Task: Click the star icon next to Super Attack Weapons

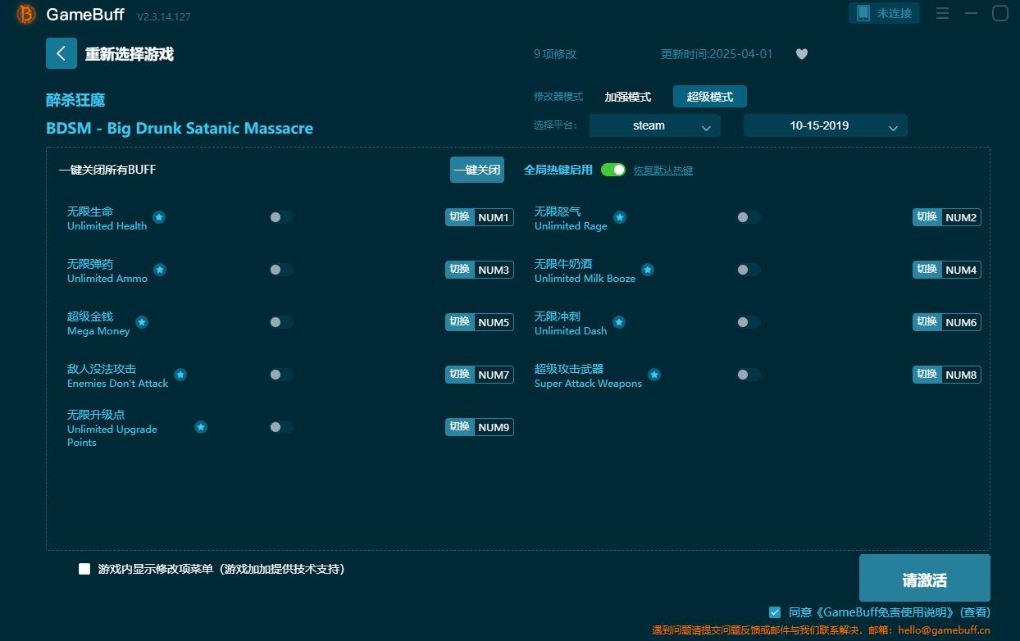Action: click(654, 375)
